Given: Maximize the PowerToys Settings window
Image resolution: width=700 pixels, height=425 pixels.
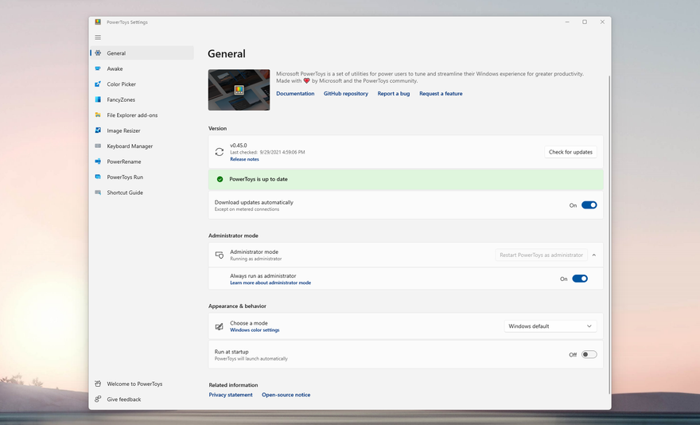Looking at the screenshot, I should 585,22.
